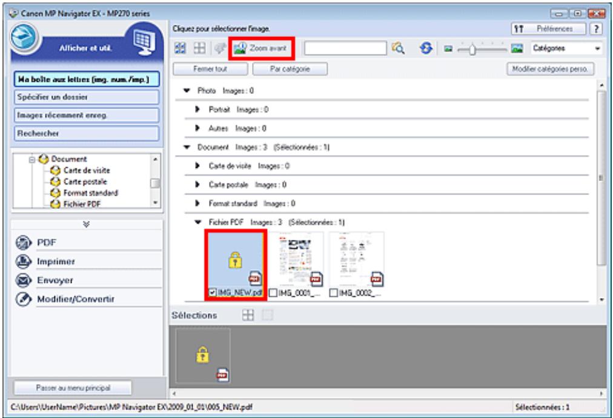Screen dimensions: 613x418
Task: Click main list scroll down arrow
Action: (x=601, y=299)
